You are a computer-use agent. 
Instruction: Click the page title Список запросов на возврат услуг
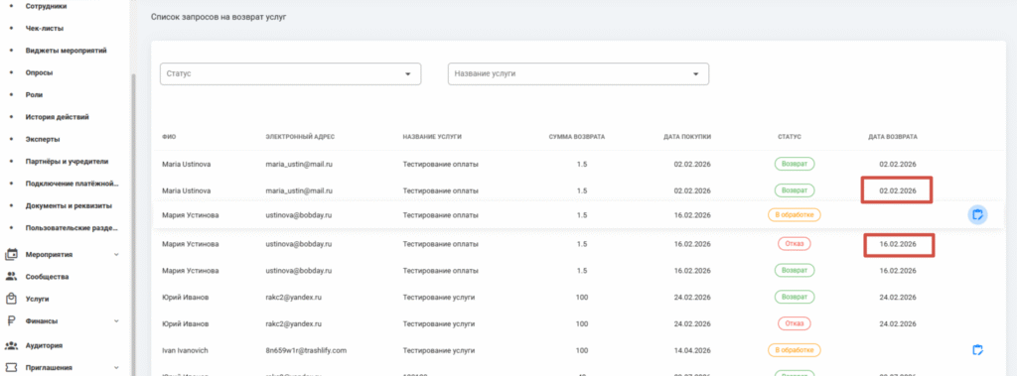[x=218, y=17]
